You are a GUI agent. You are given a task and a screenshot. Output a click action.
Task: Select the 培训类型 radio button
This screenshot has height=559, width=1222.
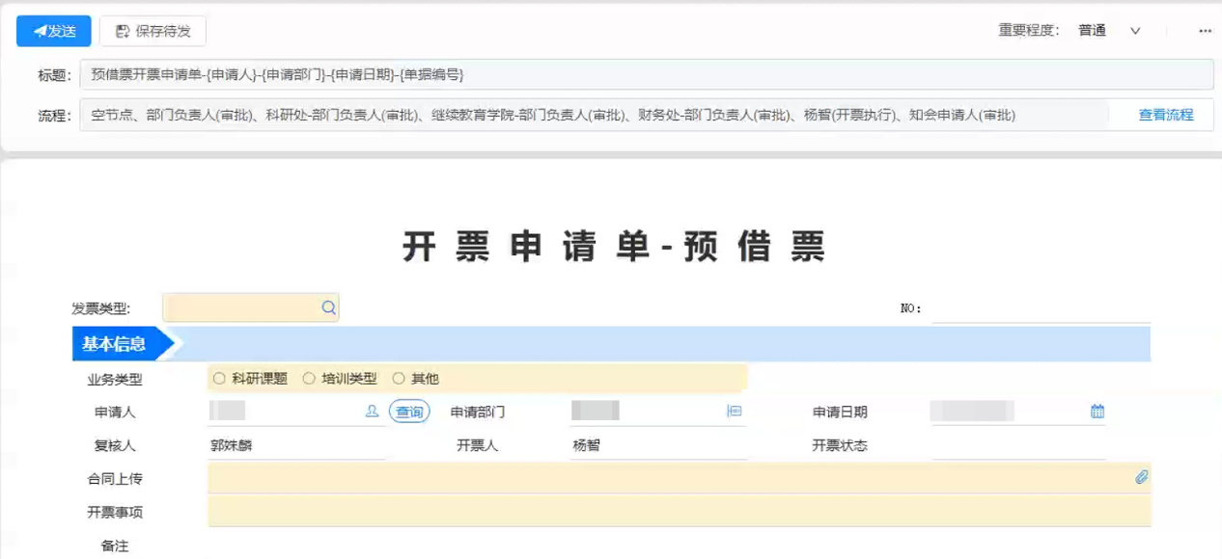(x=309, y=379)
